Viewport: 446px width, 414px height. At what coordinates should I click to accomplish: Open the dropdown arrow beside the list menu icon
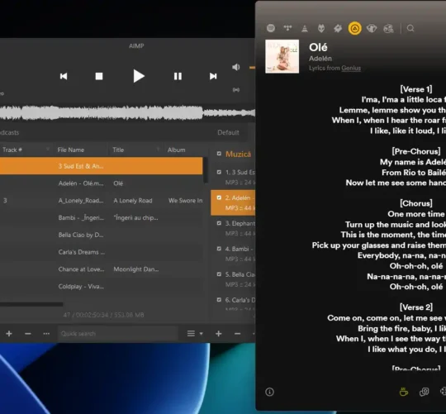(x=201, y=334)
